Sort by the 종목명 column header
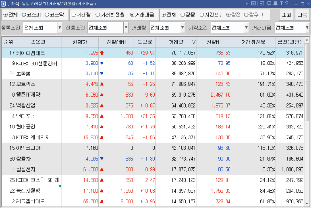Viewport: 311px width, 208px height. (x=38, y=42)
